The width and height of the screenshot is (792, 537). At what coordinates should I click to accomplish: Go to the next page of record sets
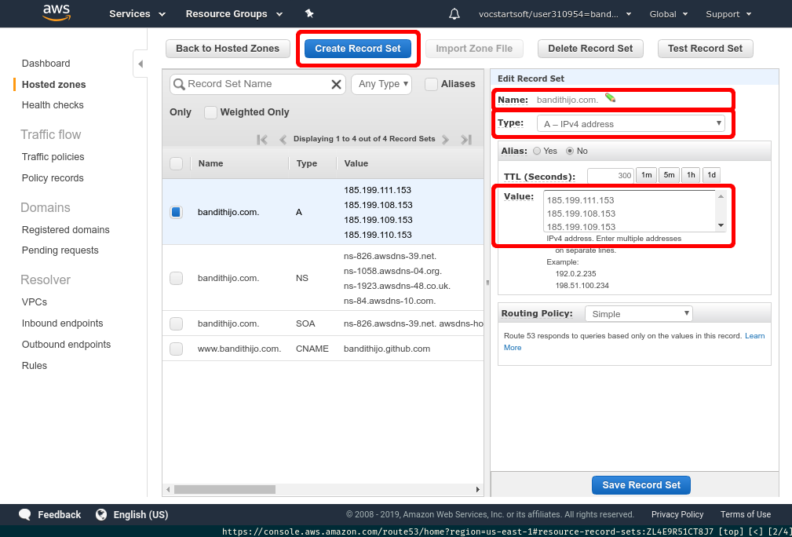(445, 140)
